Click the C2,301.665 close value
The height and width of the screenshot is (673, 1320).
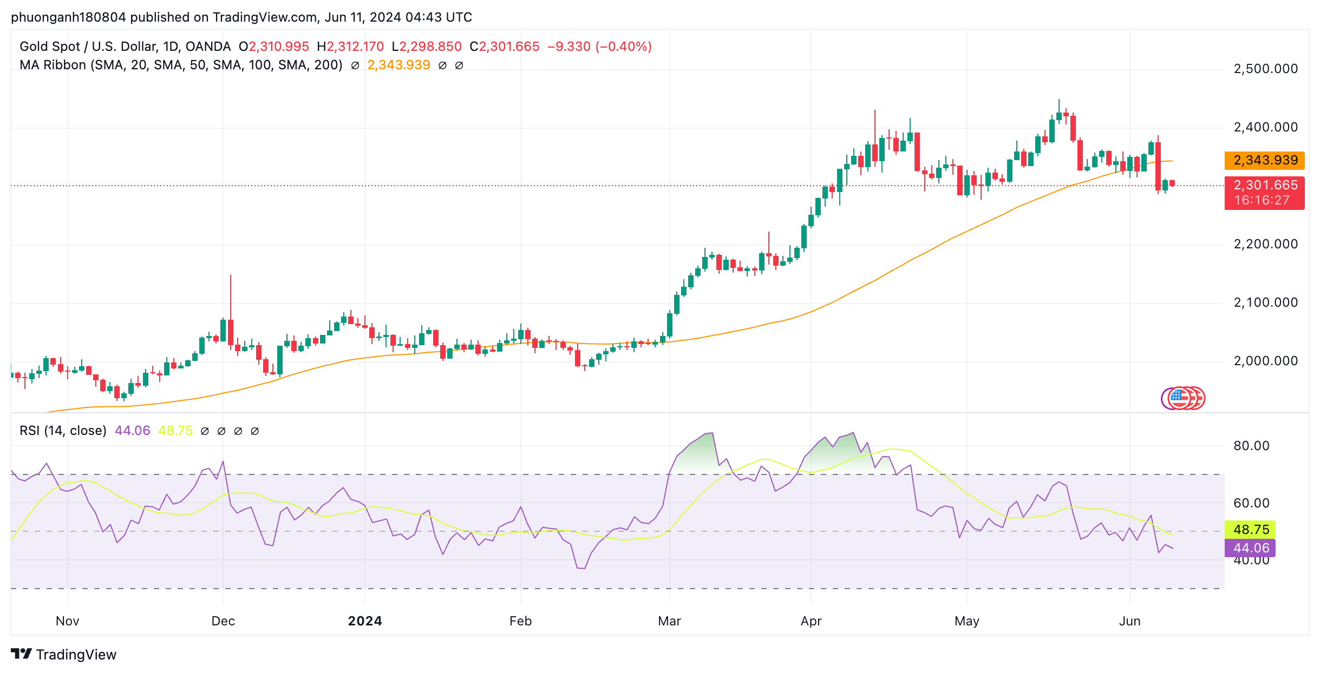coord(505,47)
